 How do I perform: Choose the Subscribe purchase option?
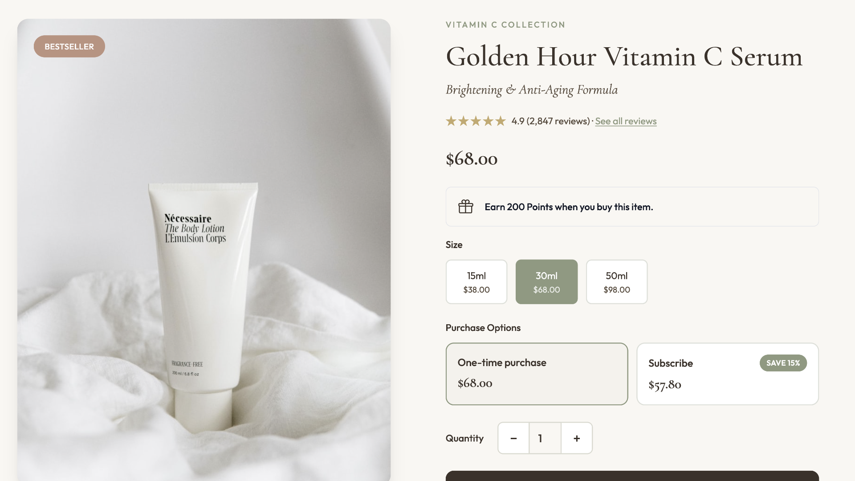(728, 374)
